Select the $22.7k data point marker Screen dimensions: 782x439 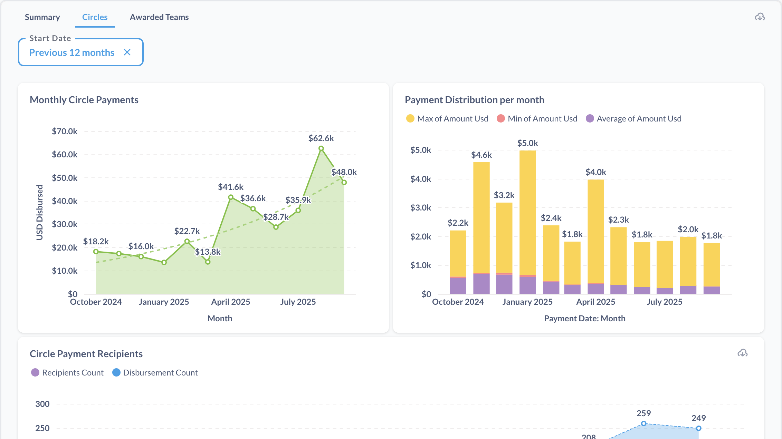coord(187,241)
